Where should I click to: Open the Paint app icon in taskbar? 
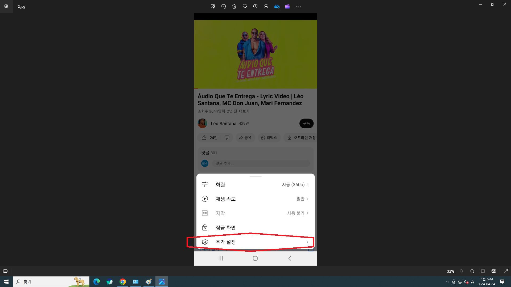tap(149, 282)
